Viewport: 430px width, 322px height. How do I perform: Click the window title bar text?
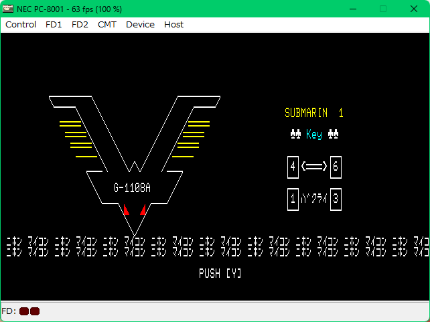[x=70, y=9]
